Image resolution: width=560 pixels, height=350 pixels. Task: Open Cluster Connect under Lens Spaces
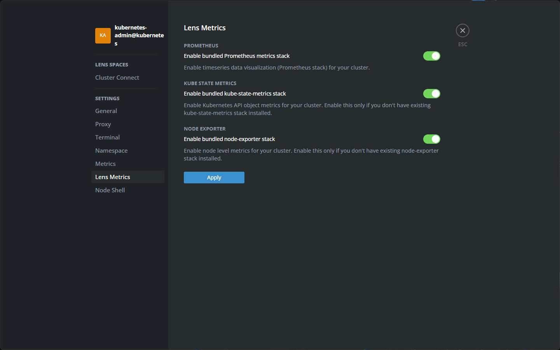pos(117,77)
